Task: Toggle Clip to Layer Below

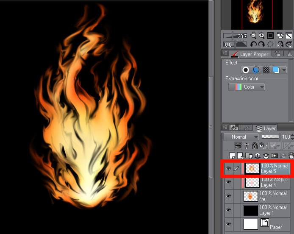Action: tap(238, 146)
